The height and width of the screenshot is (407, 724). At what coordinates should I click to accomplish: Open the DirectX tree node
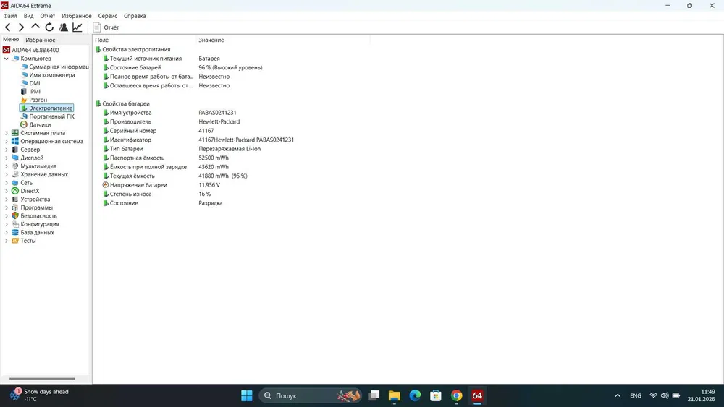click(30, 191)
